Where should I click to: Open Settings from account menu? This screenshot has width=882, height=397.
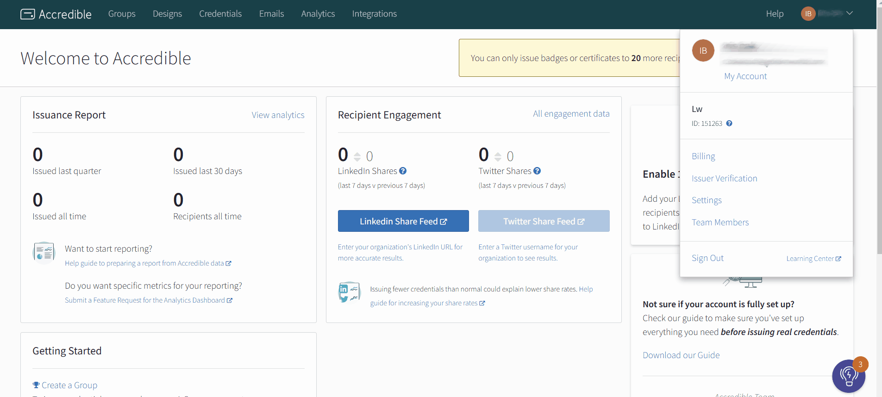pos(707,200)
